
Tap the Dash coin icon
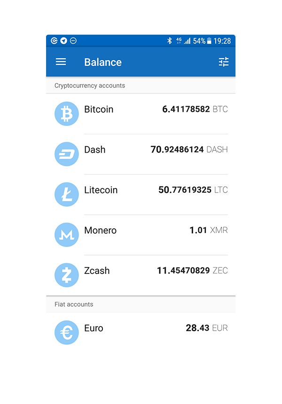click(x=66, y=154)
